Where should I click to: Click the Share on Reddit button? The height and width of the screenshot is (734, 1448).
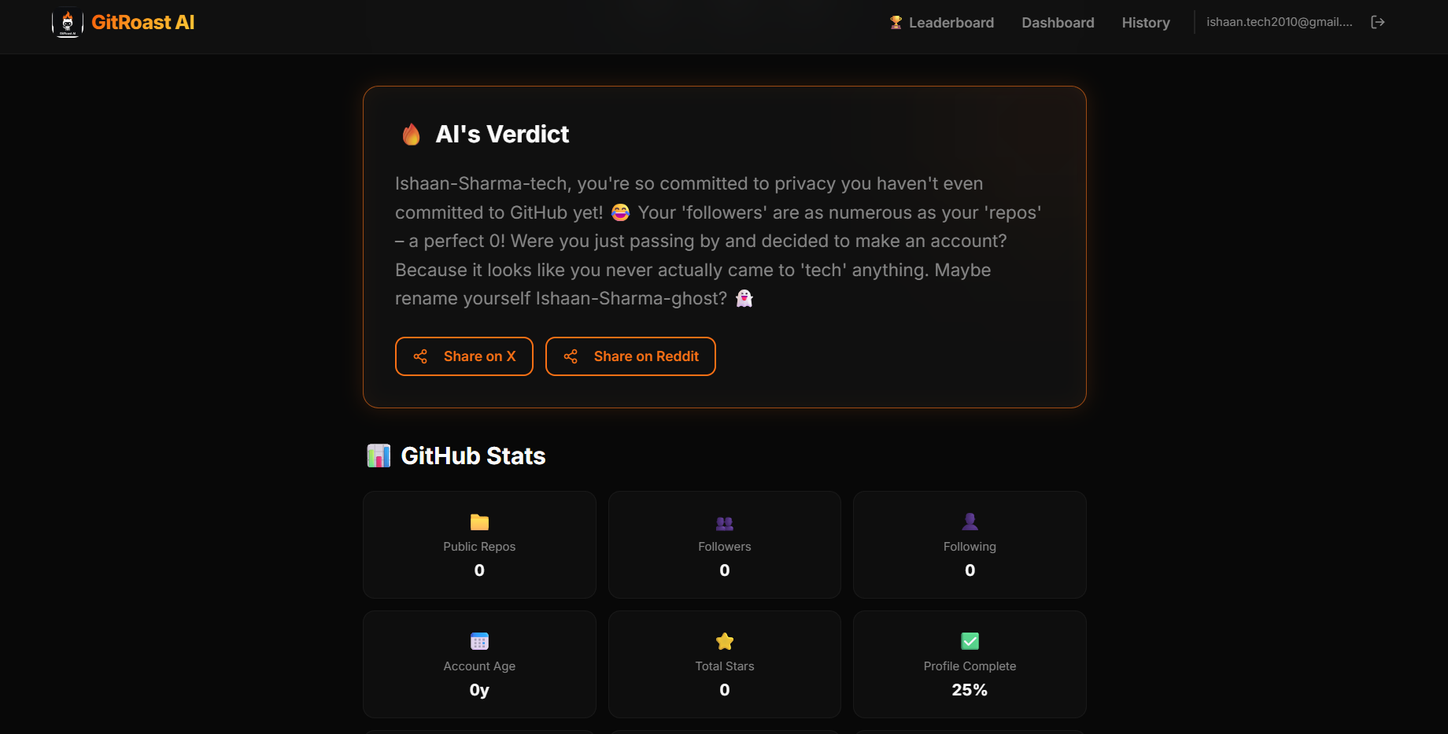coord(630,356)
